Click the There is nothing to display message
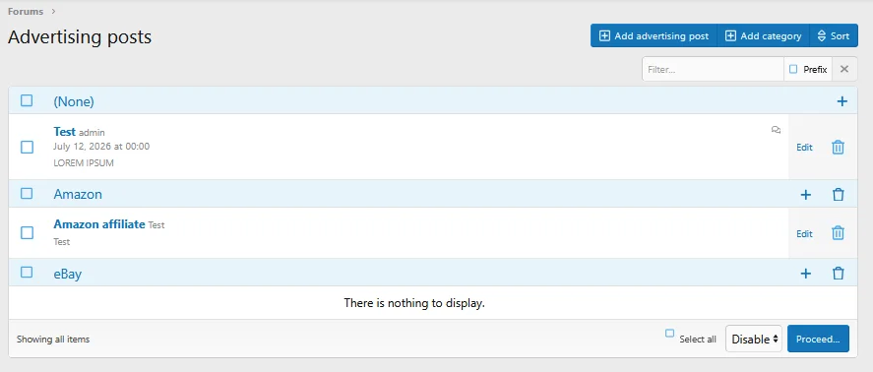Image resolution: width=873 pixels, height=372 pixels. click(x=414, y=303)
